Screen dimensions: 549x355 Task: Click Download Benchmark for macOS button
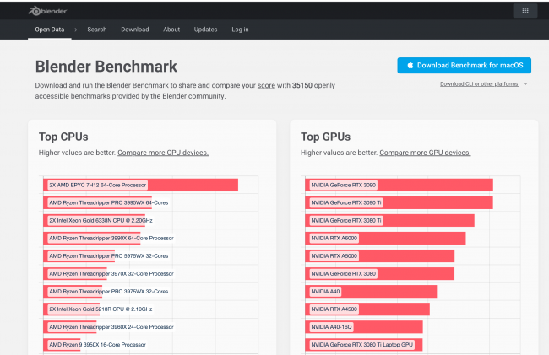(464, 65)
